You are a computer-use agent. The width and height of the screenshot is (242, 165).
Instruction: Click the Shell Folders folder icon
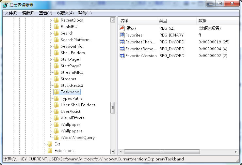(x=56, y=53)
